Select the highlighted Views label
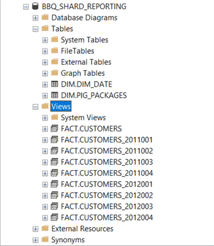The height and width of the screenshot is (246, 214). tap(61, 107)
